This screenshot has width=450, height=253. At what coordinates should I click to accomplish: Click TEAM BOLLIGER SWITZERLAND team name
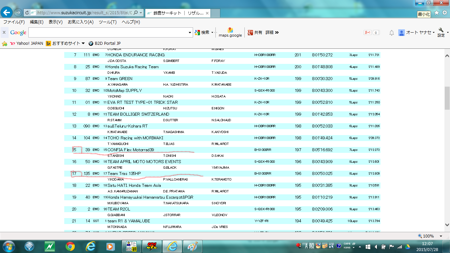click(x=138, y=114)
